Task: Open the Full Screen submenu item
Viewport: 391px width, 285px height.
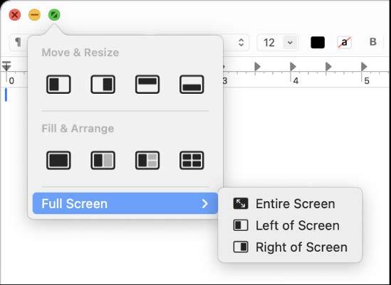Action: click(125, 203)
